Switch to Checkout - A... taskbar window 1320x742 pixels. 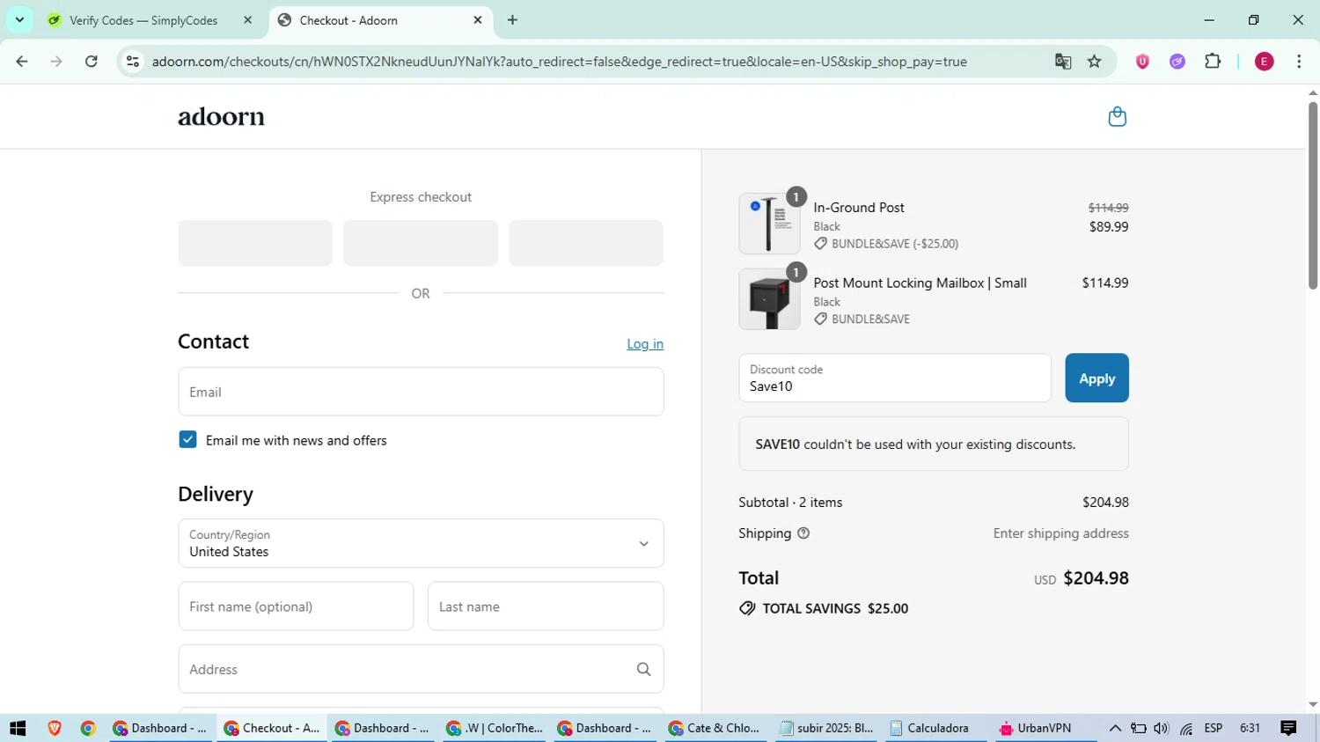tap(272, 728)
